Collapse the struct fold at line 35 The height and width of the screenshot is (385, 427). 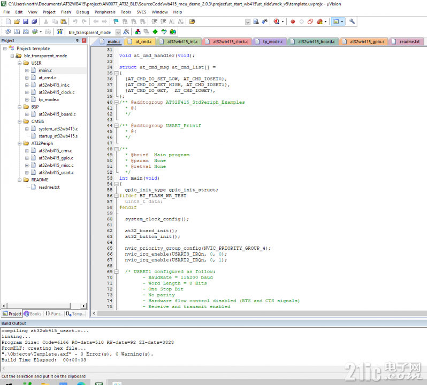click(117, 73)
